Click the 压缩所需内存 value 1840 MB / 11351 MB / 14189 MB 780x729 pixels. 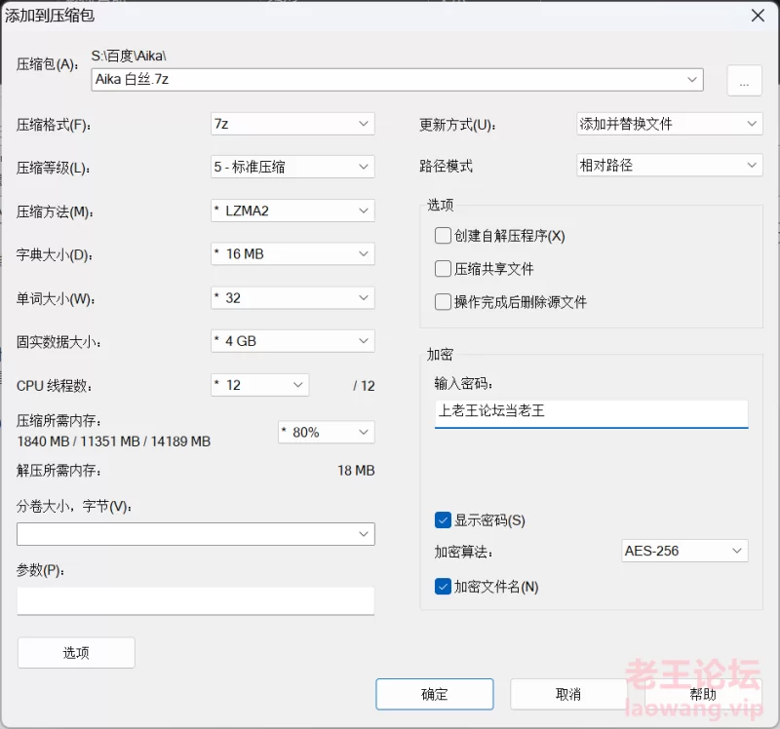pos(114,441)
